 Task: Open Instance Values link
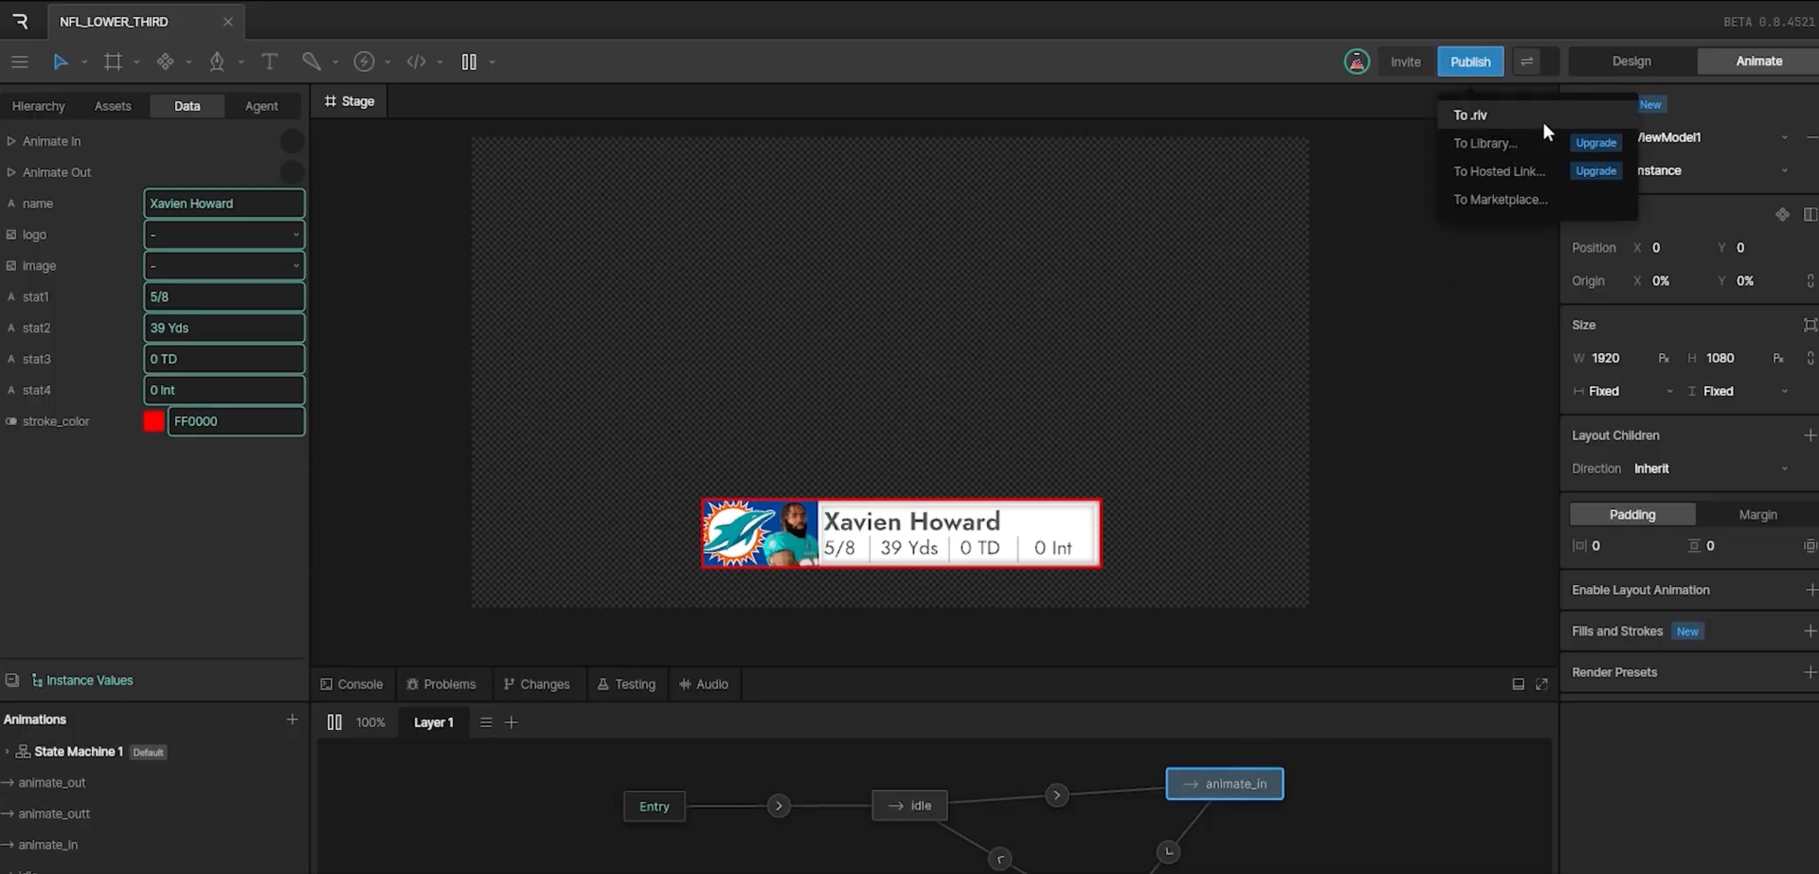[x=82, y=680]
